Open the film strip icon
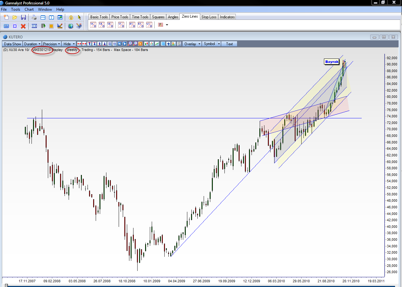Screen dimensions: 402x287 point(34,26)
